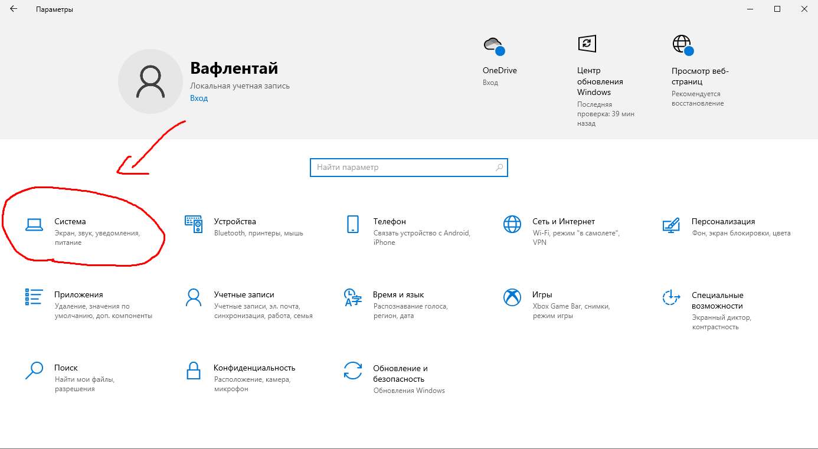818x449 pixels.
Task: Click 'Удаление, значения по умолчанию' description
Action: pyautogui.click(x=104, y=311)
